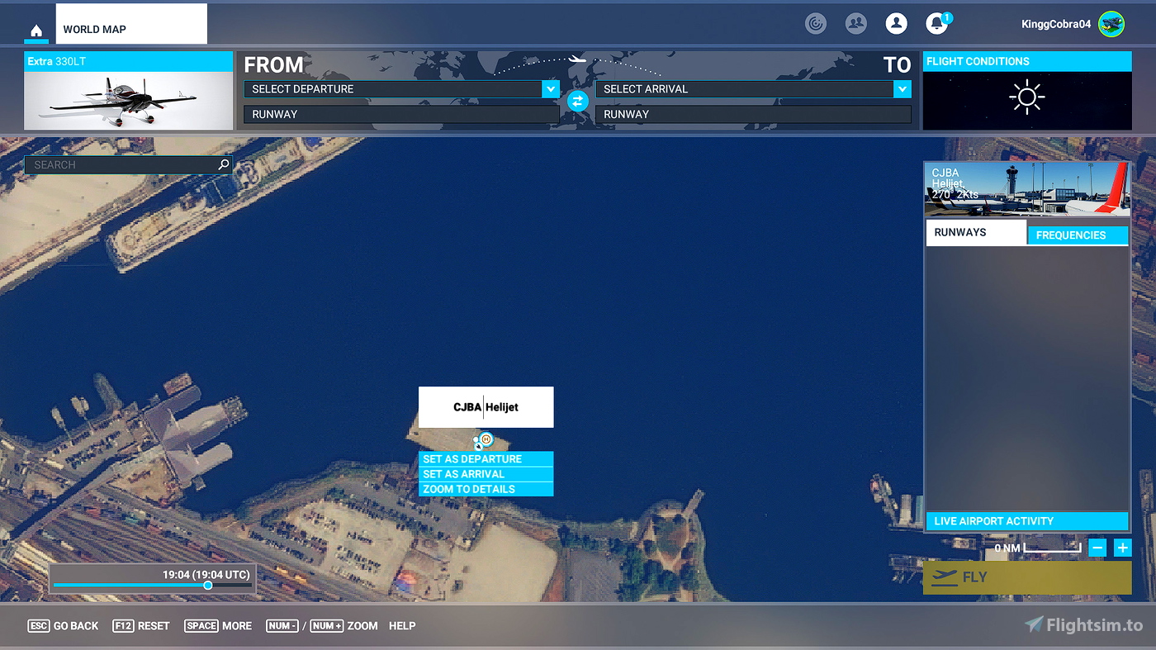Choose SET AS ARRIVAL
The height and width of the screenshot is (650, 1156).
coord(486,474)
